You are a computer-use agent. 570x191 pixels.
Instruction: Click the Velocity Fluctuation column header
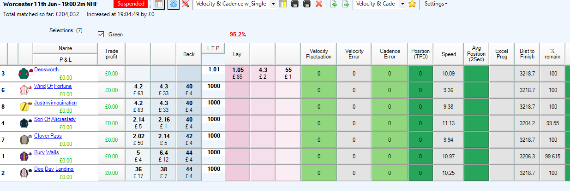pos(318,54)
